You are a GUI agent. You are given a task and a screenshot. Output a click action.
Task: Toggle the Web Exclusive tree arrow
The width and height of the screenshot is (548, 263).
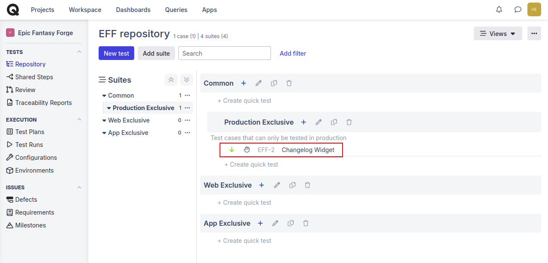pos(104,120)
